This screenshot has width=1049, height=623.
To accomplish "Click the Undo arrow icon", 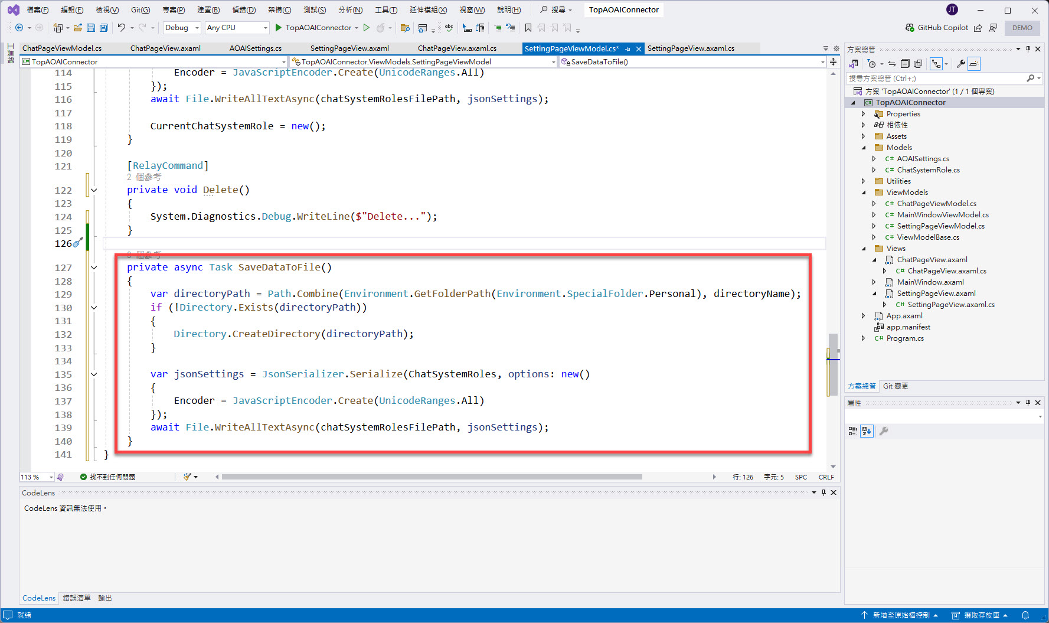I will pos(121,28).
